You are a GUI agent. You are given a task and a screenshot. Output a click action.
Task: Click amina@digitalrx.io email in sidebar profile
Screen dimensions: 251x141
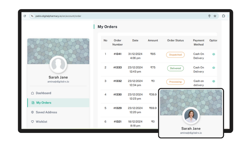(58, 82)
